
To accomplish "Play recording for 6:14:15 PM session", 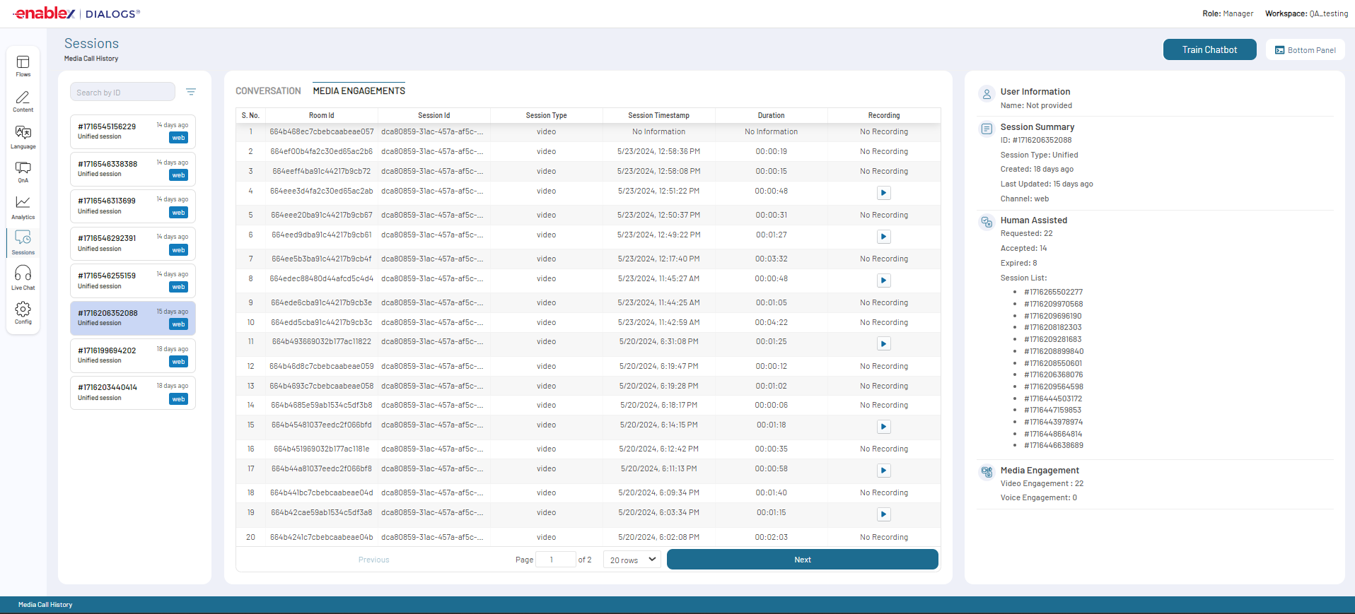I will point(884,427).
